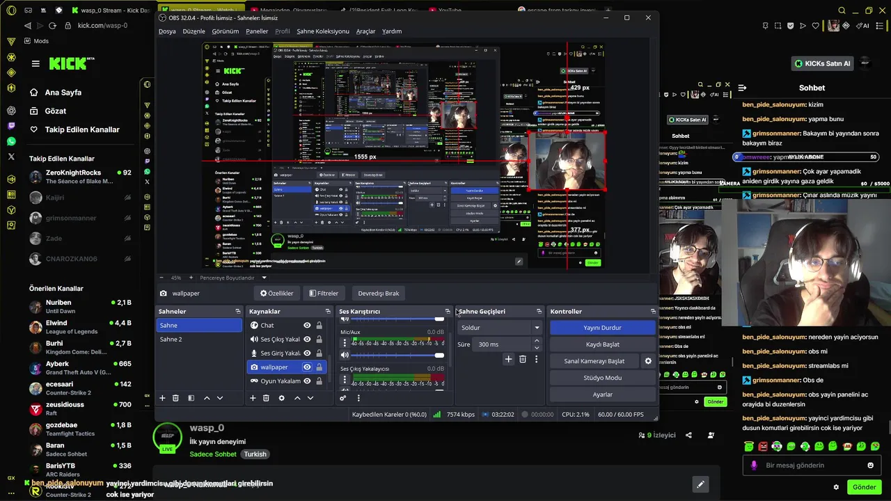891x501 pixels.
Task: Click Kaydı Başlat to start recording
Action: pyautogui.click(x=602, y=344)
